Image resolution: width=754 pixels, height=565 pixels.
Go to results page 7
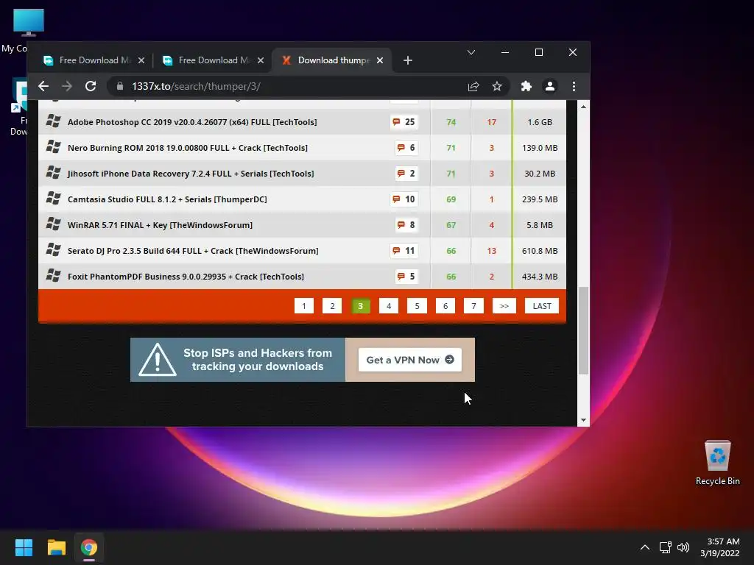[473, 306]
